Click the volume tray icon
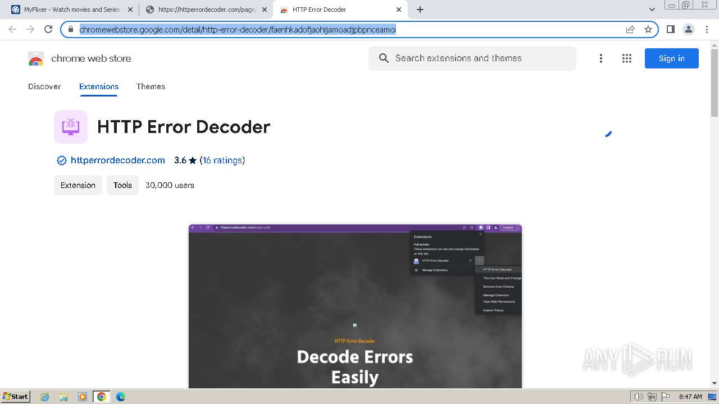Screen dimensions: 719x404 (639, 397)
